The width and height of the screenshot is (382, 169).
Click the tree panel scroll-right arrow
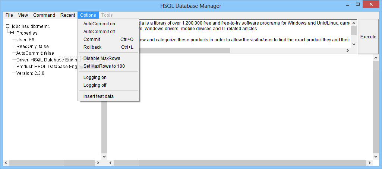coord(98,163)
